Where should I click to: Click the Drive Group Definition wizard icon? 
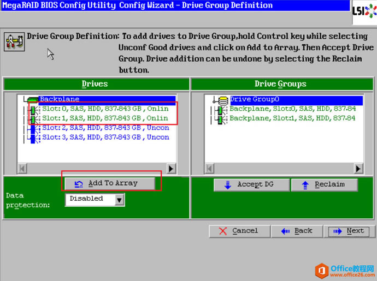14,42
